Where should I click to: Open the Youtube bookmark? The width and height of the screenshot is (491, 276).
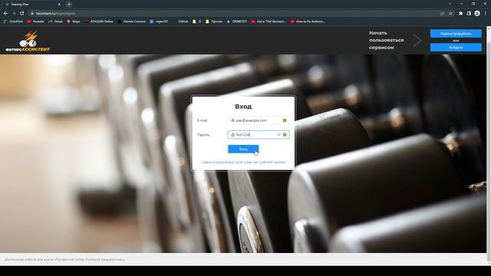click(35, 21)
